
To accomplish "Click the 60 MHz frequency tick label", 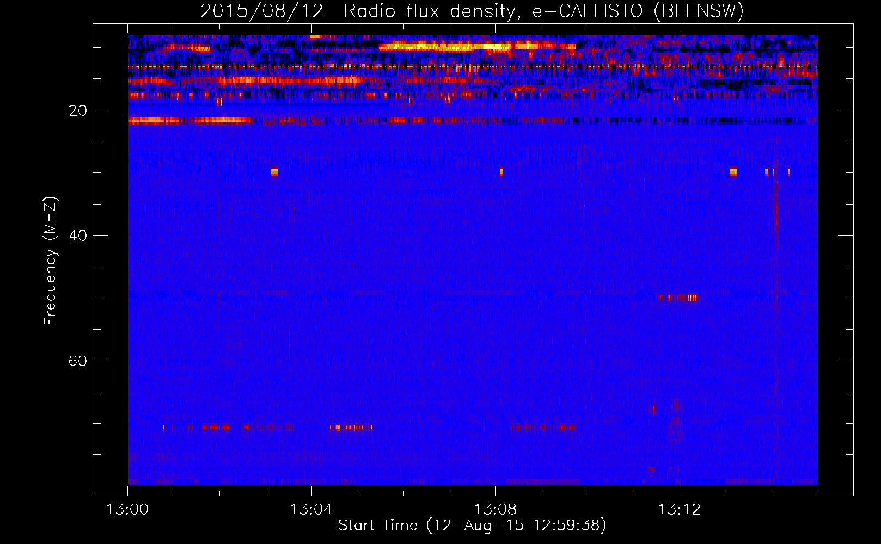I will (x=77, y=361).
